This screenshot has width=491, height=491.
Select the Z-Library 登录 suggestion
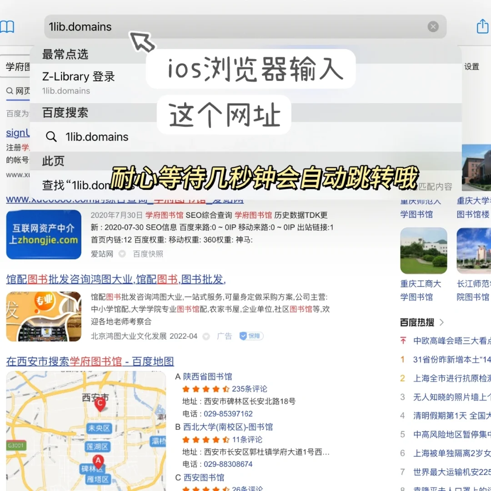coord(246,83)
